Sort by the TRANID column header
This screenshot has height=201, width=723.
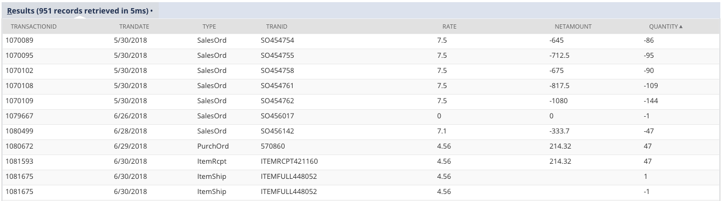[276, 26]
